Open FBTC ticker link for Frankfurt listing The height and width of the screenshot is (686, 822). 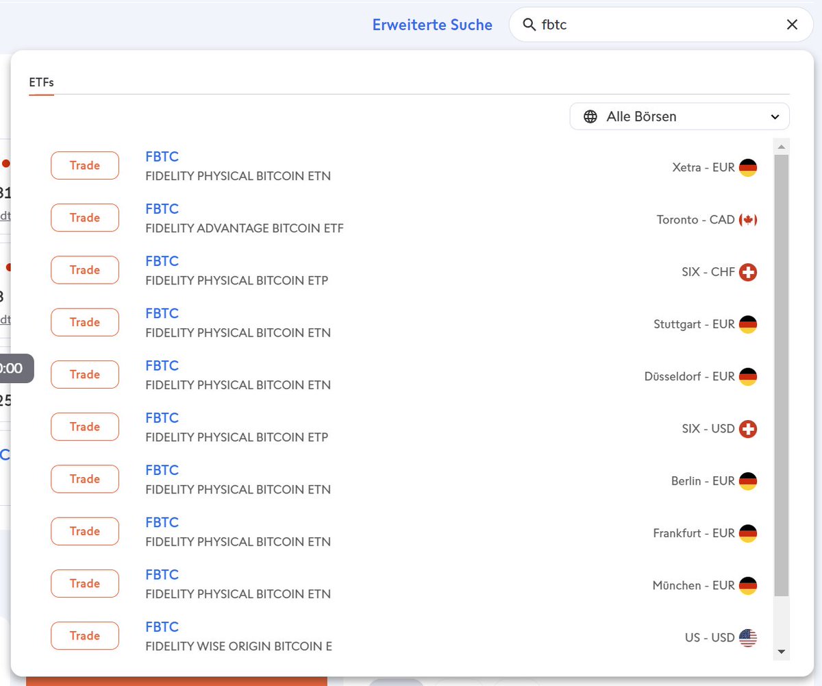[x=162, y=522]
